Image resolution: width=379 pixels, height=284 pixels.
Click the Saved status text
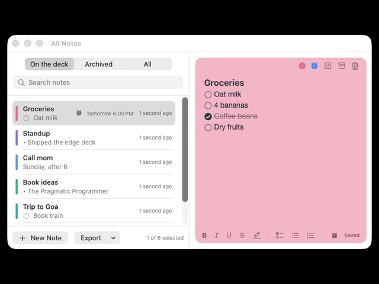[x=352, y=235]
